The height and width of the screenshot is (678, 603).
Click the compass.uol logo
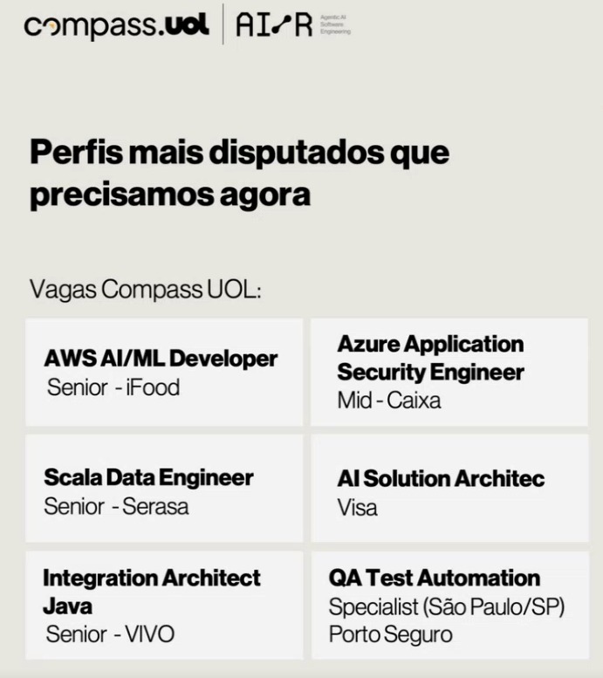[x=116, y=25]
